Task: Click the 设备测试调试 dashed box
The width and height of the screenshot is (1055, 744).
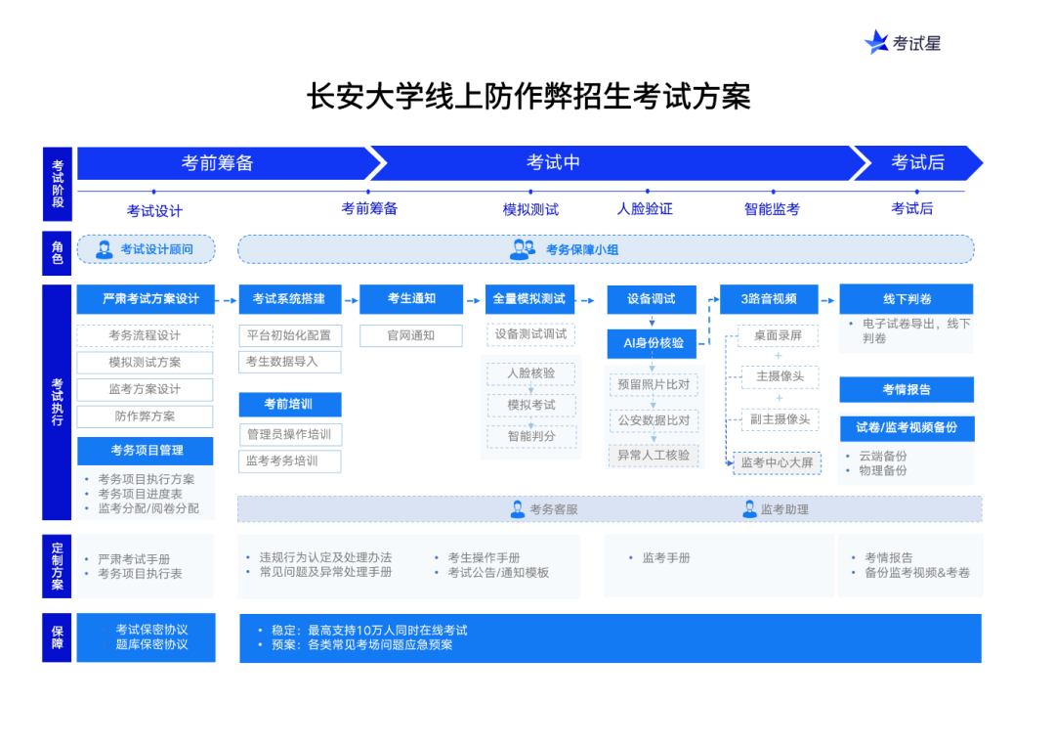Action: pyautogui.click(x=530, y=334)
